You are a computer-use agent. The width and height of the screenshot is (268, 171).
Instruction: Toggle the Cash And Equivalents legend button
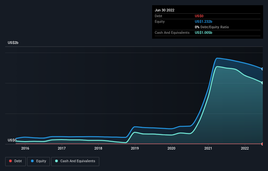pyautogui.click(x=75, y=161)
